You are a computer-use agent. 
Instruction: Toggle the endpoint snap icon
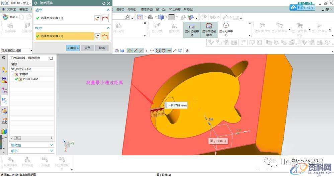pos(135,51)
